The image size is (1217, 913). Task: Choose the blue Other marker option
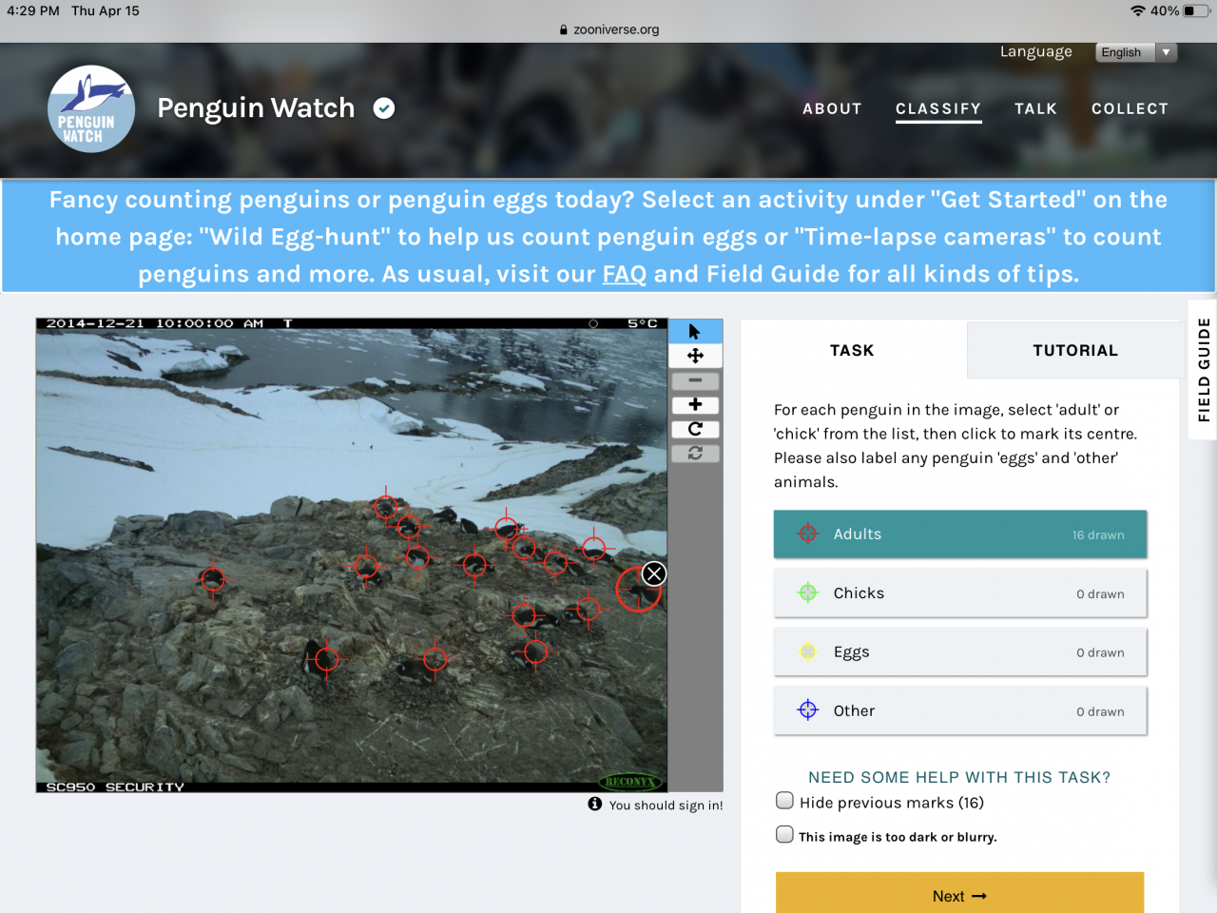coord(960,711)
